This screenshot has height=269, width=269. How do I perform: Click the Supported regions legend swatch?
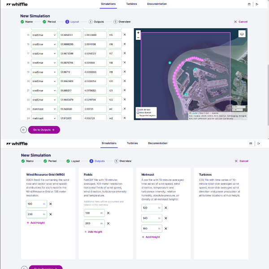(138, 116)
